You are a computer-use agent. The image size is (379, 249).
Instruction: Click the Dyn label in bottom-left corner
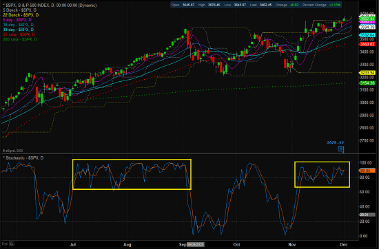coord(6,244)
